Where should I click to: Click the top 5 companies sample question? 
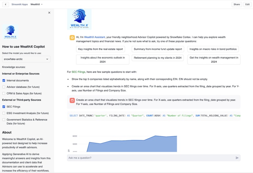click(140, 79)
